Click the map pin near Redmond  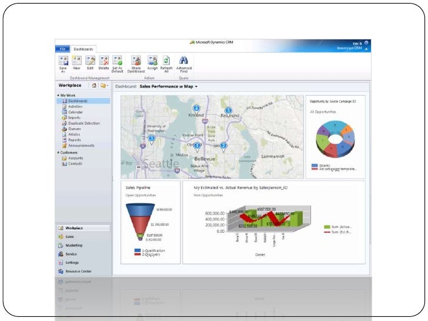(x=229, y=111)
